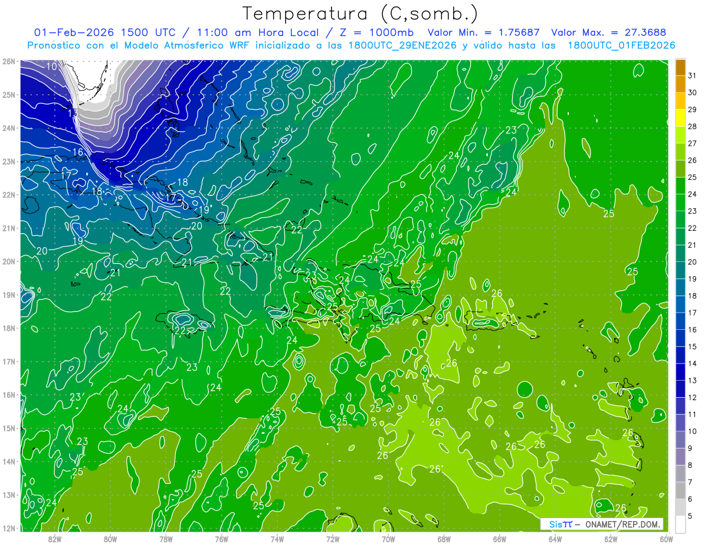Click the 'Temperatura (C,somb.)' chart title

pyautogui.click(x=359, y=14)
